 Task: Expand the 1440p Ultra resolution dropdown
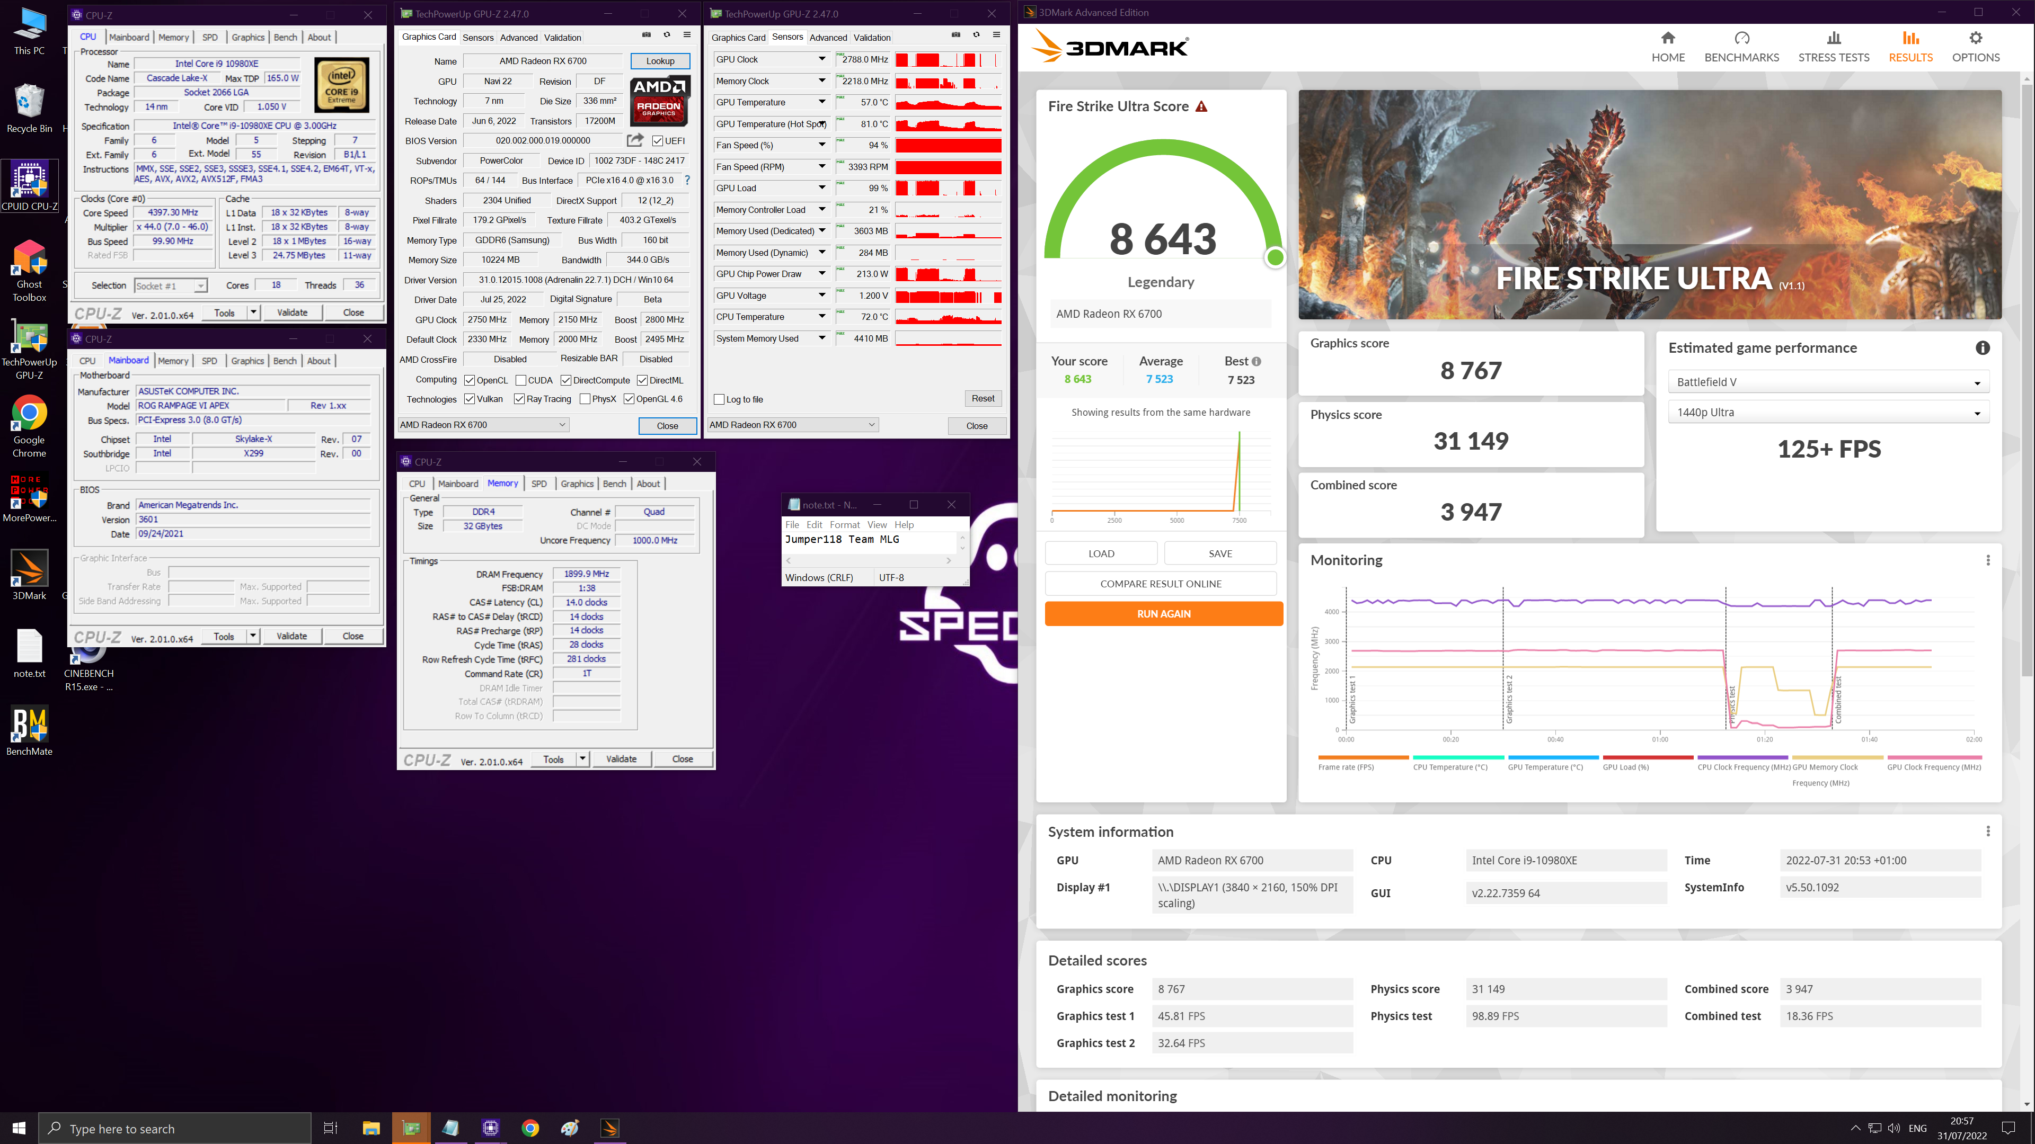coord(1828,412)
